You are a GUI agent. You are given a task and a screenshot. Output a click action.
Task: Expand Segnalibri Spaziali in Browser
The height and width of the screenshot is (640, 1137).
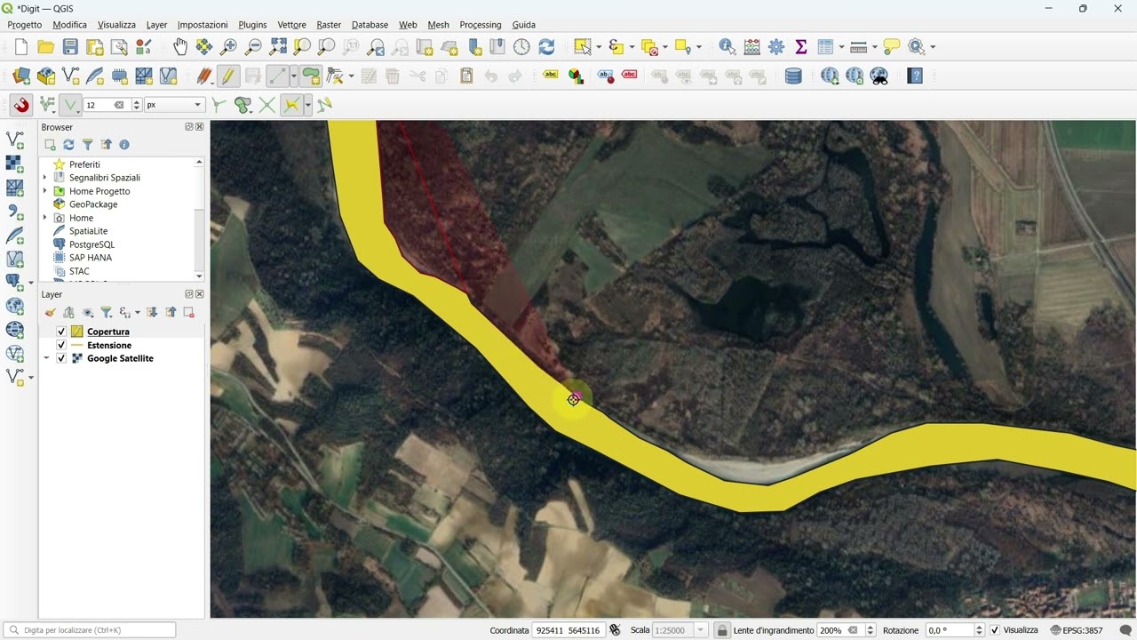click(x=45, y=178)
